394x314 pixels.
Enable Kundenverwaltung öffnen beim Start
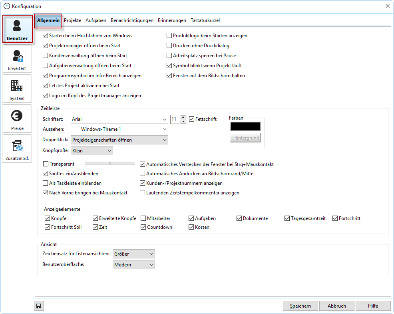coord(46,56)
